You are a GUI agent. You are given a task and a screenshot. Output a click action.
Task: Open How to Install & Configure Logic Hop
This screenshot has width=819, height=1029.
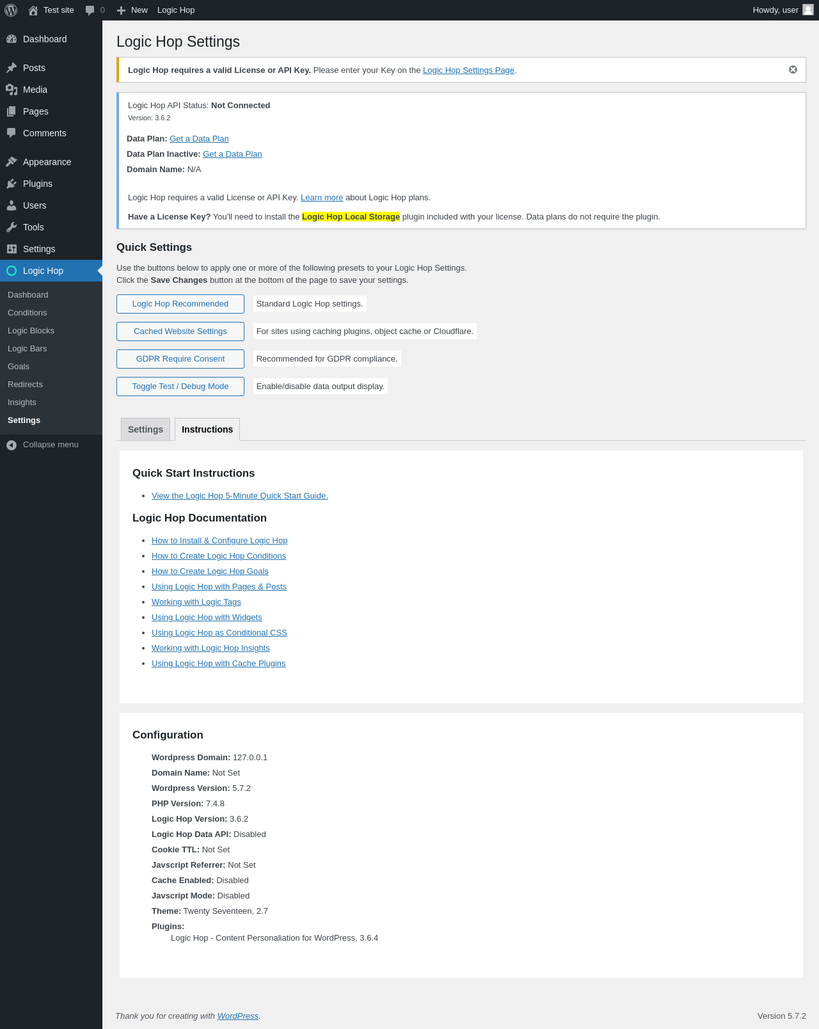coord(219,541)
